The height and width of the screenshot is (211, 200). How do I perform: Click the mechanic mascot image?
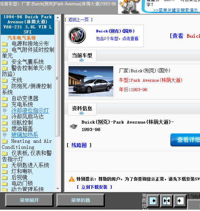tap(129, 7)
